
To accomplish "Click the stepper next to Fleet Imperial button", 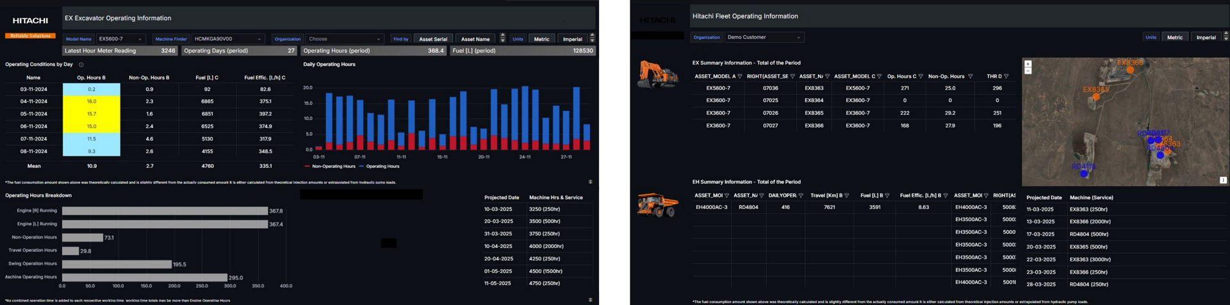I will [1226, 37].
